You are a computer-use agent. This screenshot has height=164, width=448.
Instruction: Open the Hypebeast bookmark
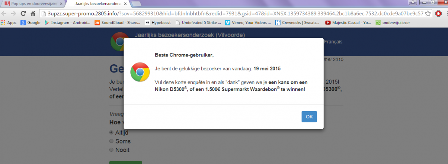point(158,22)
